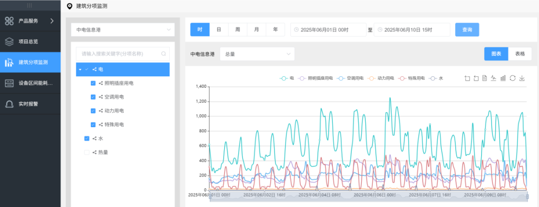This screenshot has width=539, height=207.
Task: Uncheck the 水 checkbox
Action: coord(87,138)
